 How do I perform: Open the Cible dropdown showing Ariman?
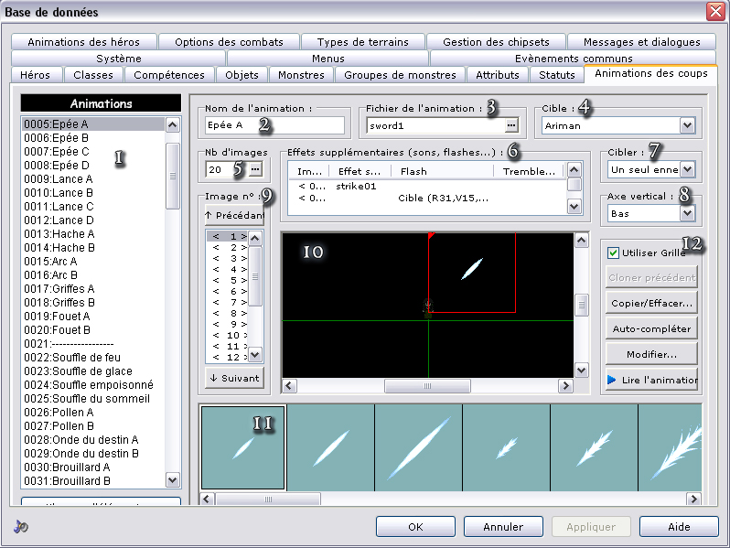pyautogui.click(x=687, y=125)
